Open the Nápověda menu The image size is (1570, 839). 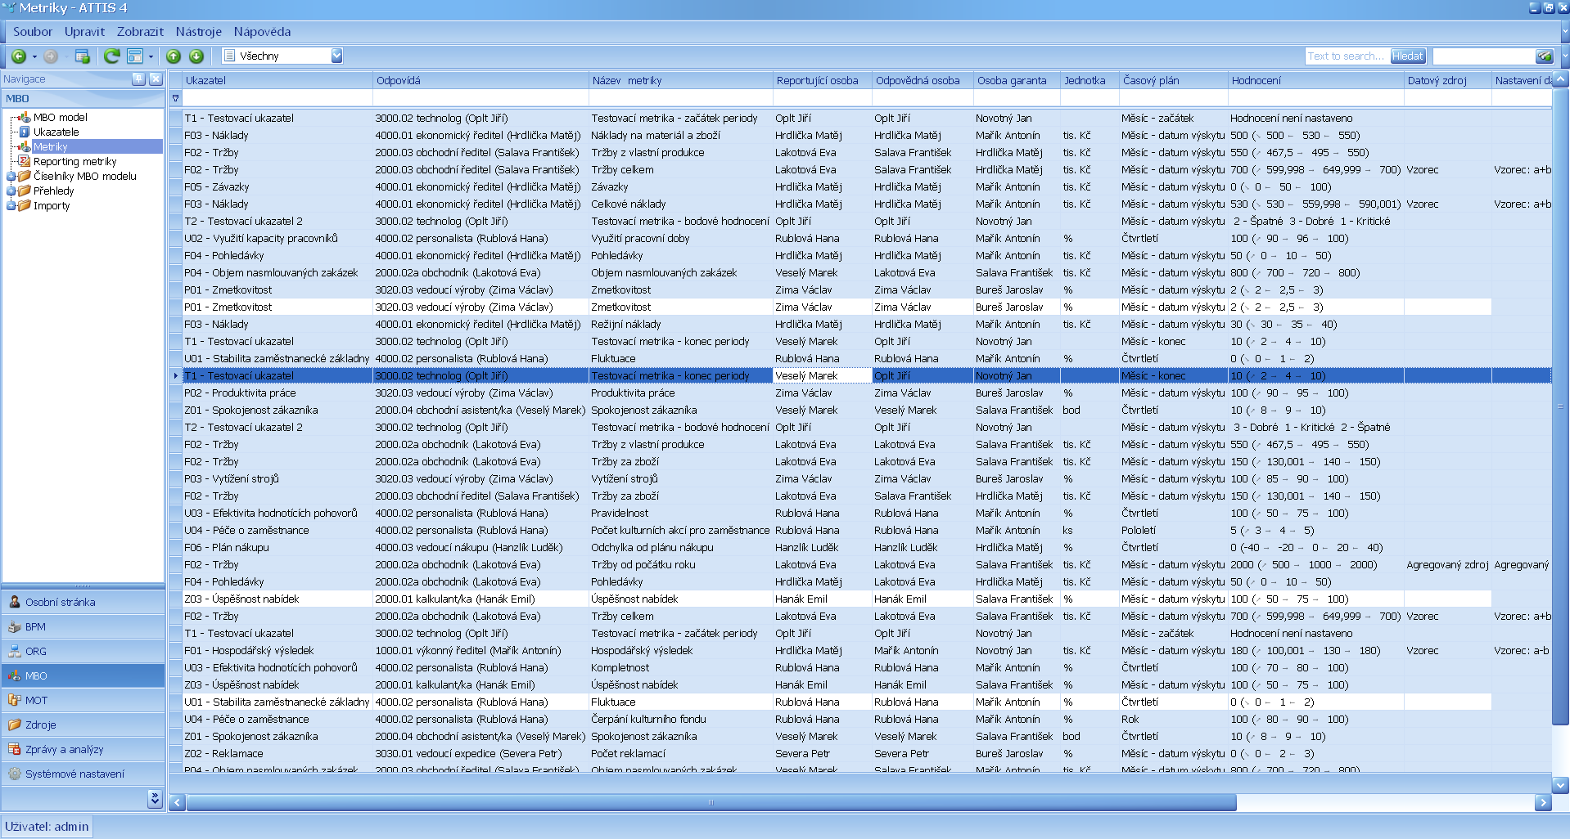262,31
